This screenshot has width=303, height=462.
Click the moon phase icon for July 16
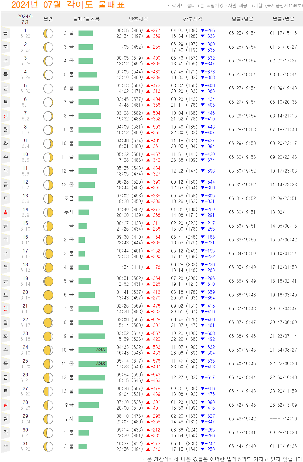click(x=48, y=240)
